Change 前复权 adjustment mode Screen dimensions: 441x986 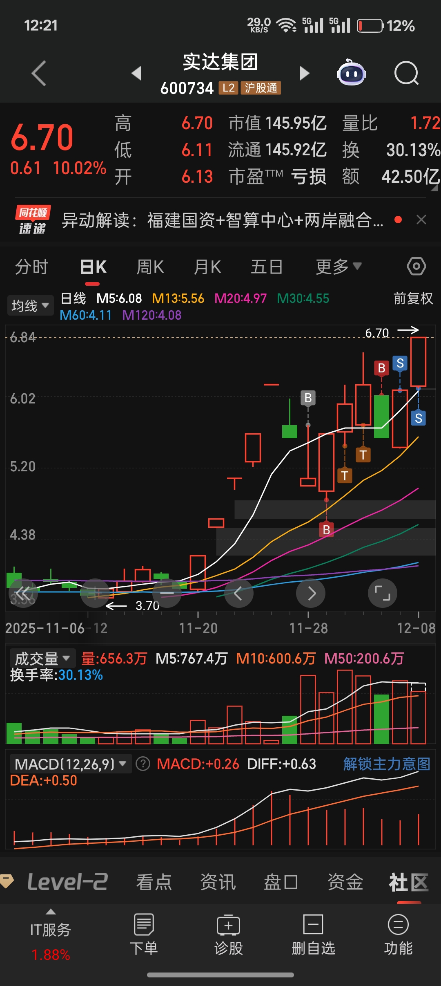pos(413,298)
